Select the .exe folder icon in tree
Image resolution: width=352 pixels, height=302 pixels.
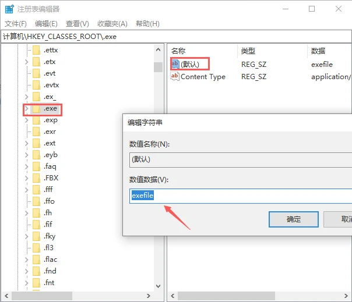37,109
